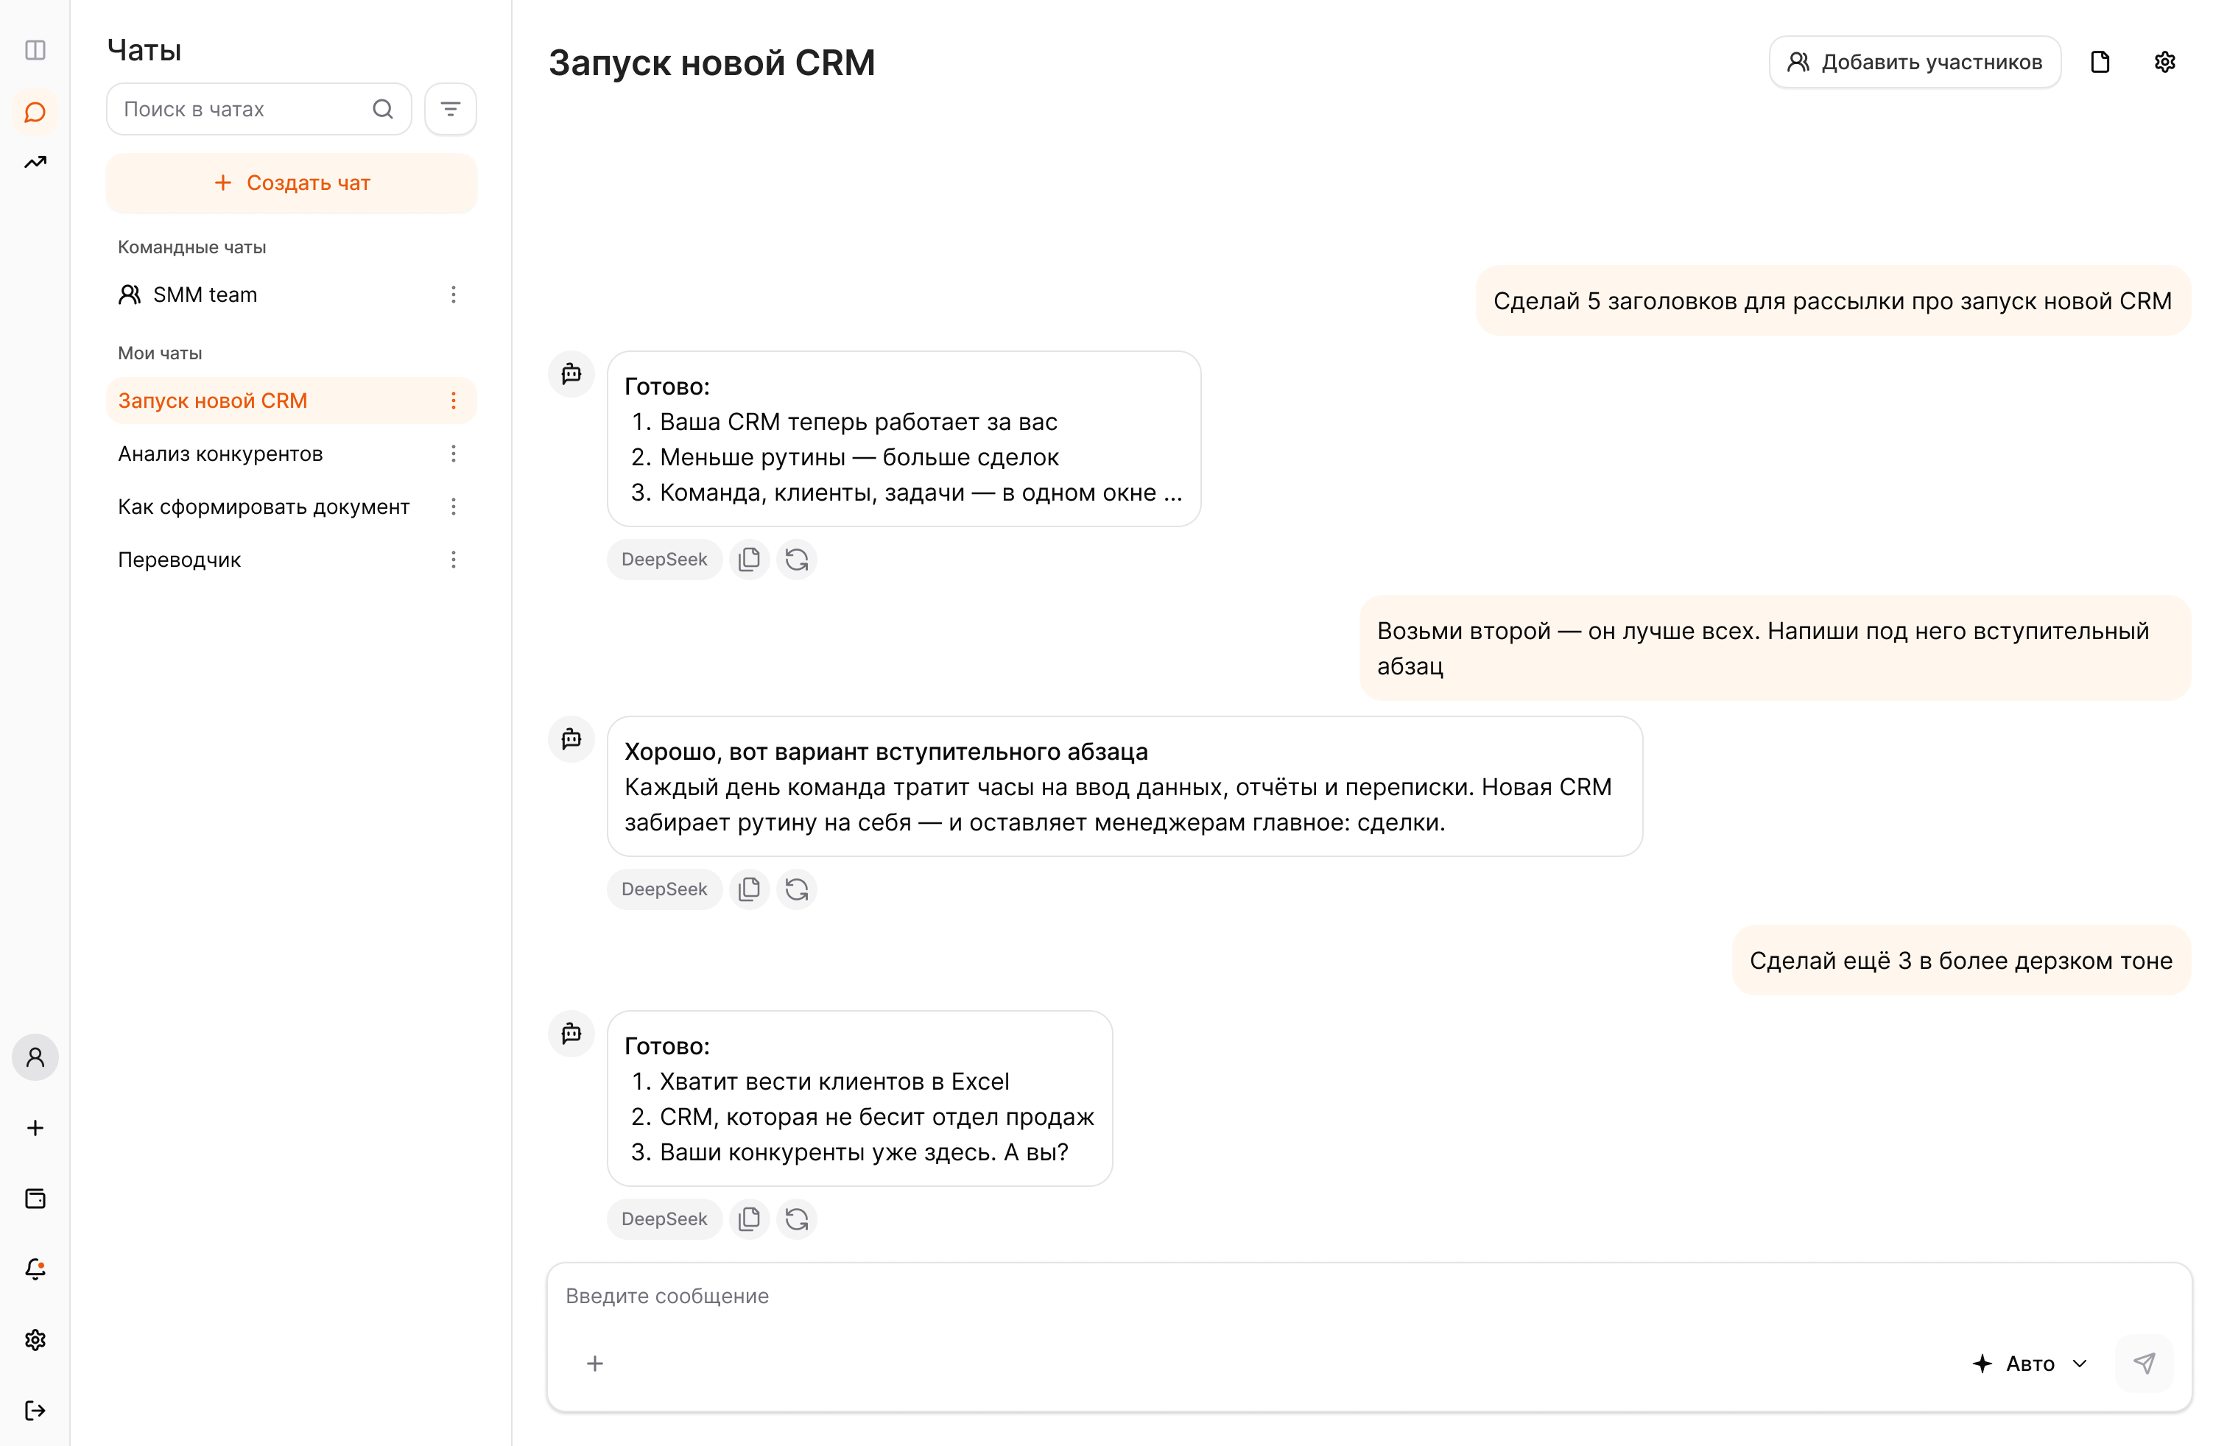Screen dimensions: 2227x1446
Task: Regenerate the last DeepSeek answer
Action: tap(796, 1218)
